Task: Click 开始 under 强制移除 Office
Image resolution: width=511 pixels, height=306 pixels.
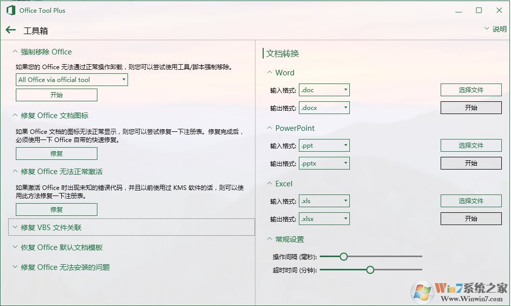Action: (56, 95)
